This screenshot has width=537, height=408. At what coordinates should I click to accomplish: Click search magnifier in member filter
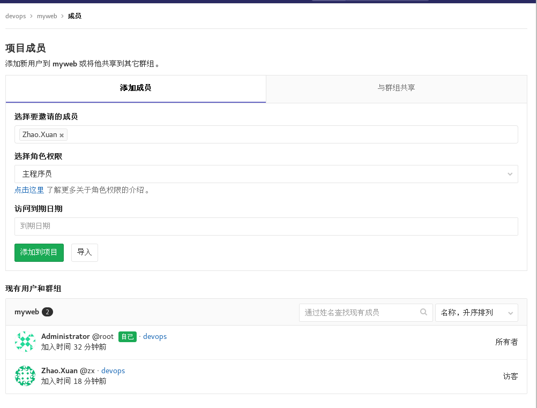tap(423, 312)
